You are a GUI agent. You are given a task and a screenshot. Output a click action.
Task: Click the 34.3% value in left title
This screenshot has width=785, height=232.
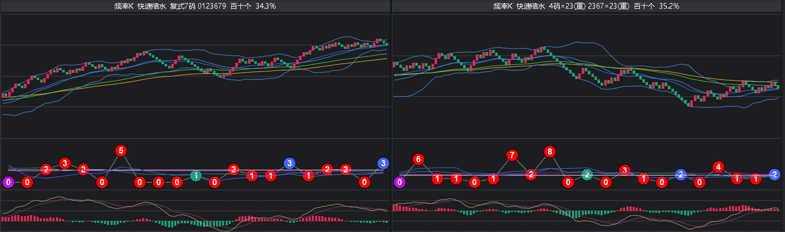[x=265, y=6]
